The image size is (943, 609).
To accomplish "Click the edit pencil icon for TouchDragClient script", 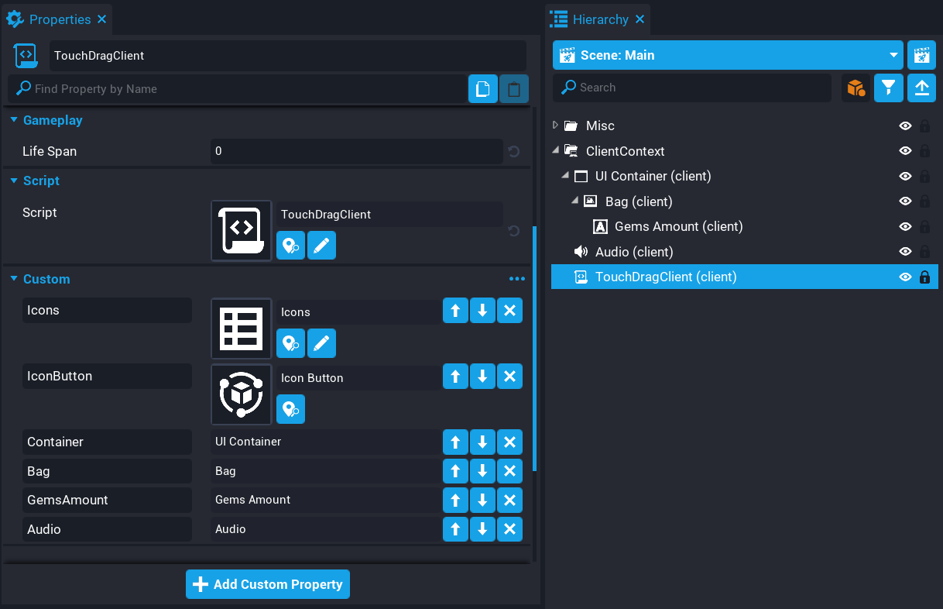I will [x=321, y=245].
